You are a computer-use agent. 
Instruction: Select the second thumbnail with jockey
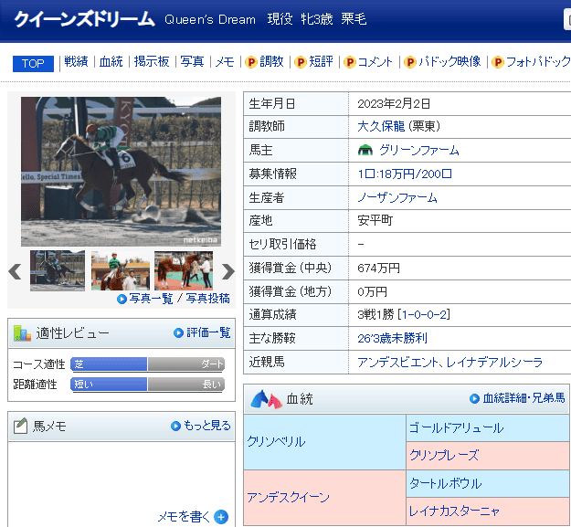click(121, 270)
